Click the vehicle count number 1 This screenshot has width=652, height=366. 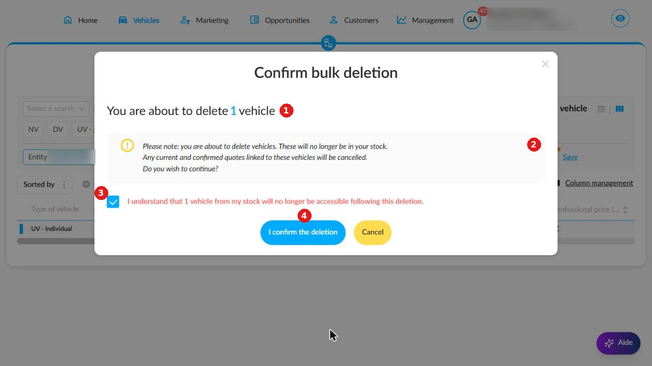(233, 111)
